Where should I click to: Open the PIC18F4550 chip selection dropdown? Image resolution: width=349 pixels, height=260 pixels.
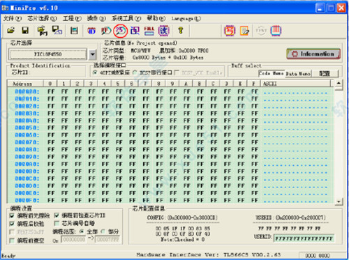pos(93,54)
